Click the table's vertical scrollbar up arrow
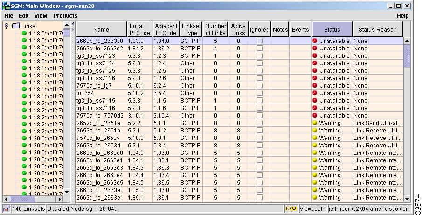Image resolution: width=422 pixels, height=215 pixels. coord(407,41)
